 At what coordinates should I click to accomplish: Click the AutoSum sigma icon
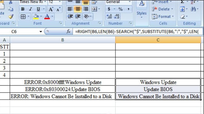(x=182, y=2)
